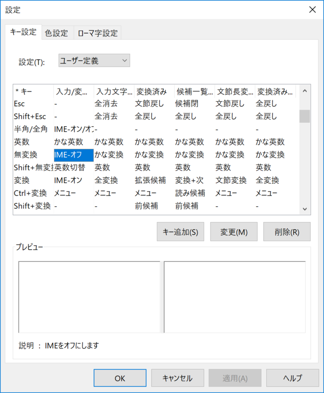Select 全消去 in the Esc row

(x=106, y=104)
